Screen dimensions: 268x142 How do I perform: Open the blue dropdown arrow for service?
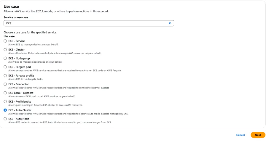[170, 23]
